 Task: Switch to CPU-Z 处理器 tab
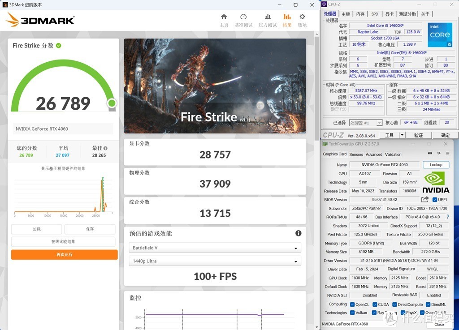(330, 14)
